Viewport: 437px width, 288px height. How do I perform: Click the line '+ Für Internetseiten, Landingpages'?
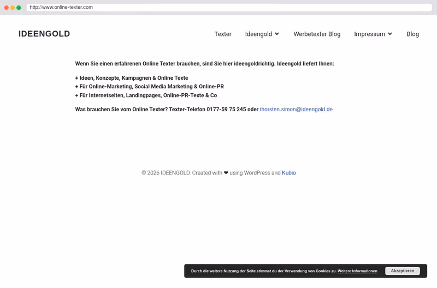coord(146,95)
